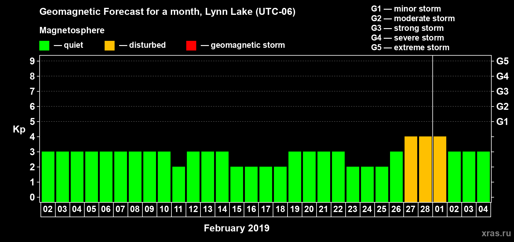Click the date cell labeled 17
The height and width of the screenshot is (242, 514).
(265, 209)
